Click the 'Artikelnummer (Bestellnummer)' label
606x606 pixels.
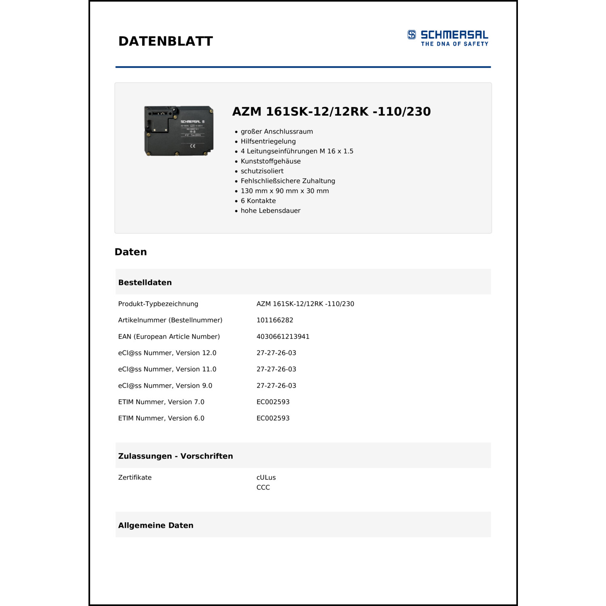(x=170, y=320)
